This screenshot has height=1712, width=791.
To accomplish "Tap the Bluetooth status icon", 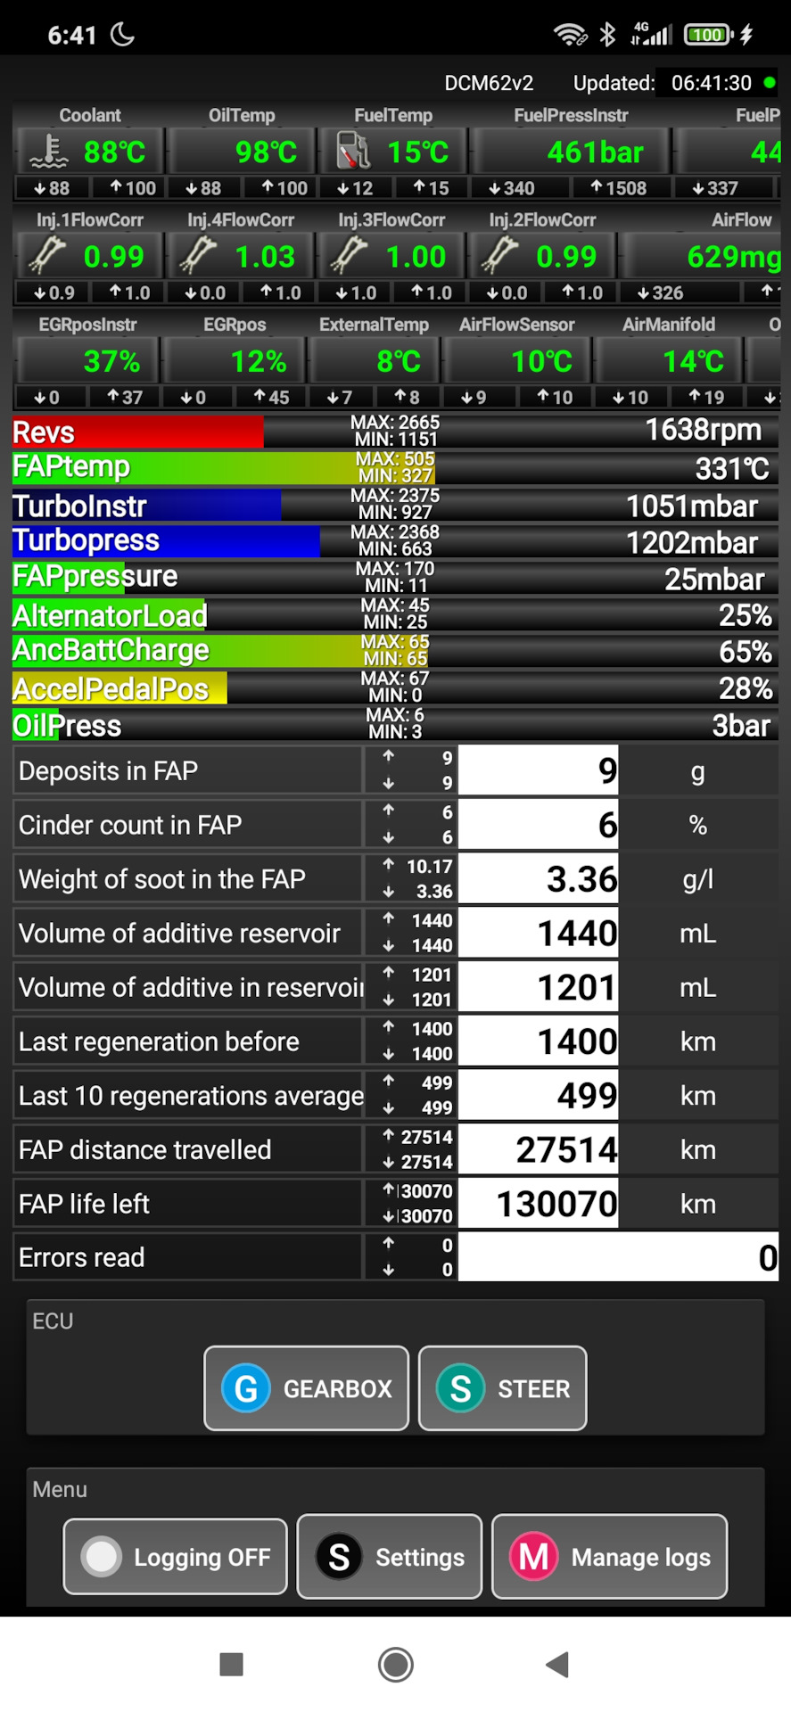I will 608,35.
